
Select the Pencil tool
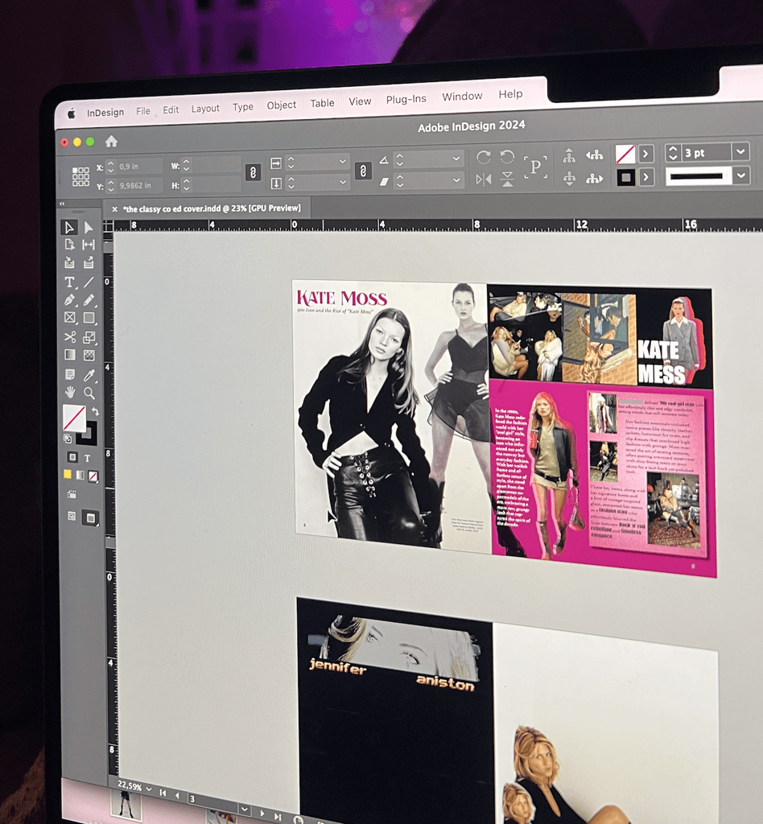[89, 300]
